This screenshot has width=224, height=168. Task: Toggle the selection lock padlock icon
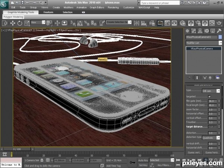[42, 160]
